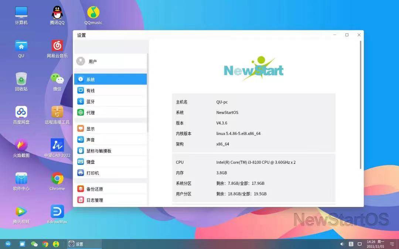Screen dimensions: 399x249
Task: Click the NewStart logo image
Action: point(253,69)
